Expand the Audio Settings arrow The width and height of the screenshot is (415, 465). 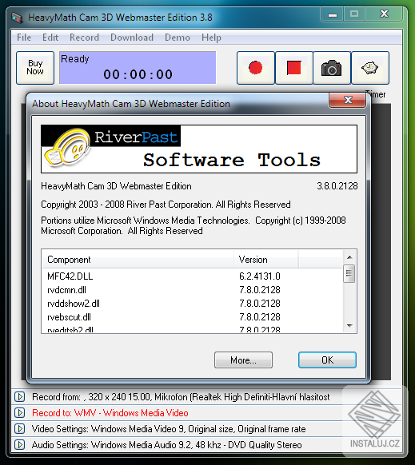20,445
